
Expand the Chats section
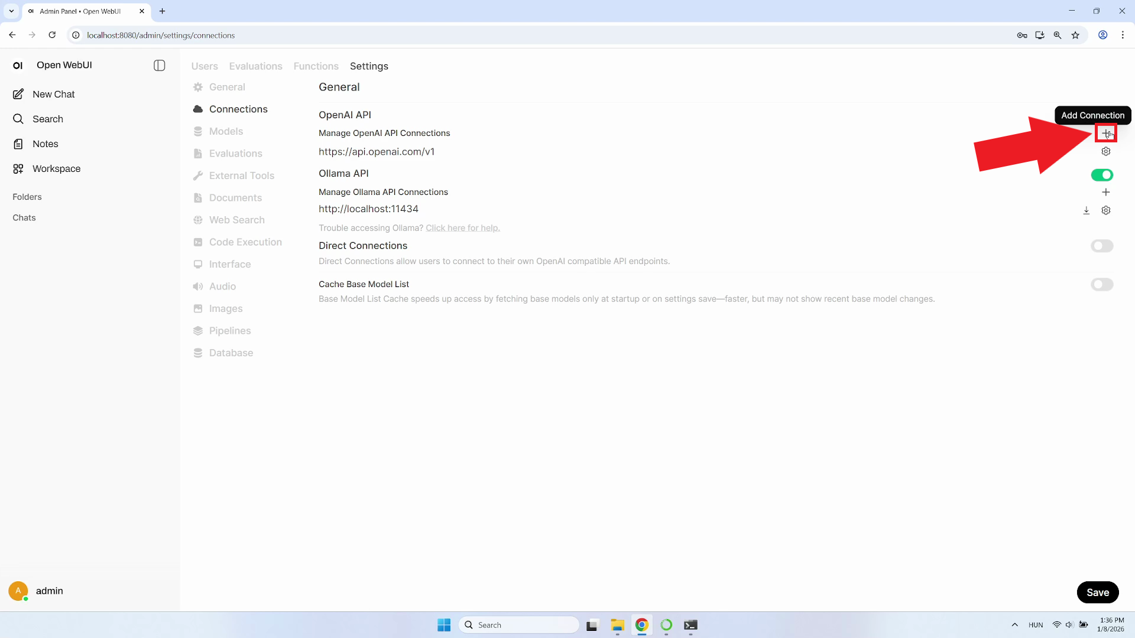pyautogui.click(x=24, y=218)
